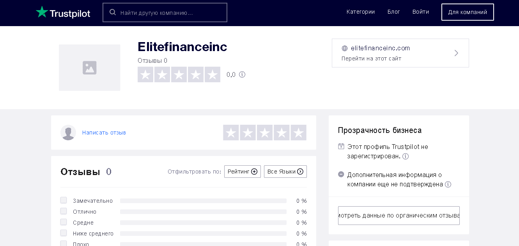Click the Написать отзыв link

(x=104, y=133)
